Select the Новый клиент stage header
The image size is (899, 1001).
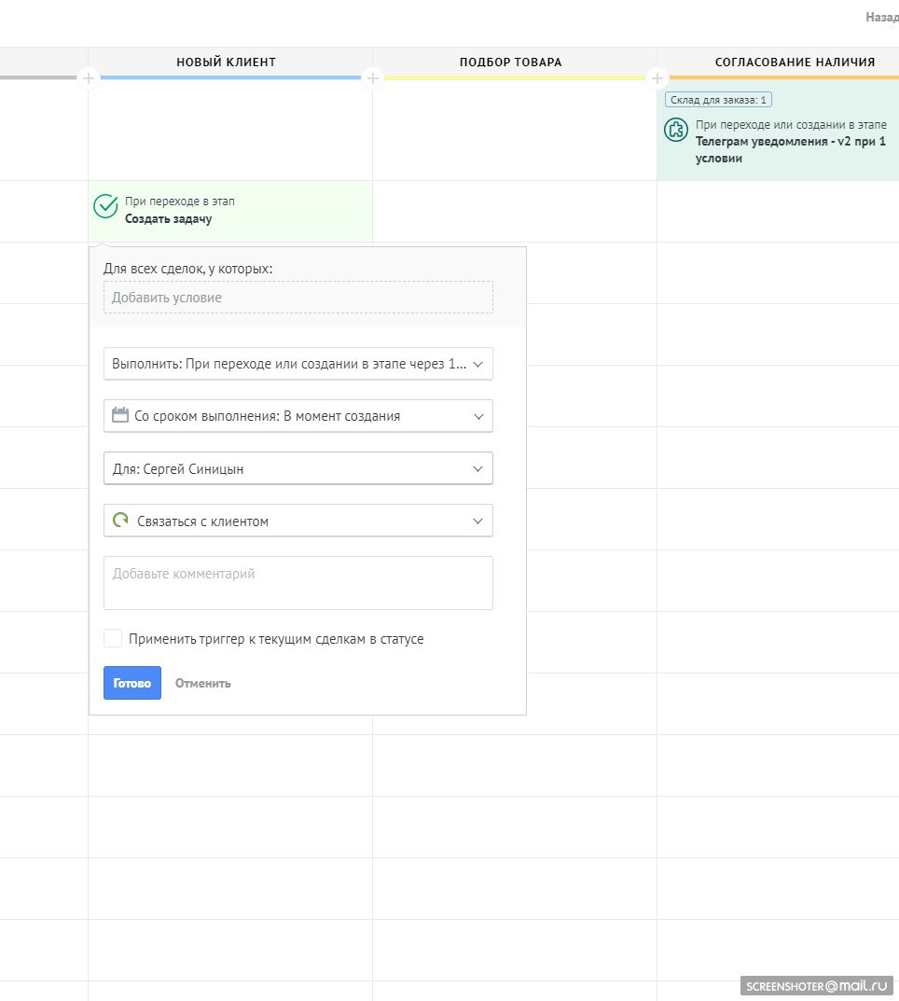(x=227, y=62)
